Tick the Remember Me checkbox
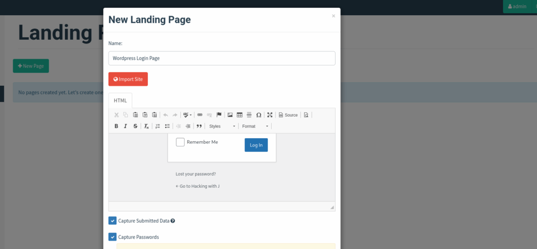Image resolution: width=537 pixels, height=249 pixels. tap(180, 142)
